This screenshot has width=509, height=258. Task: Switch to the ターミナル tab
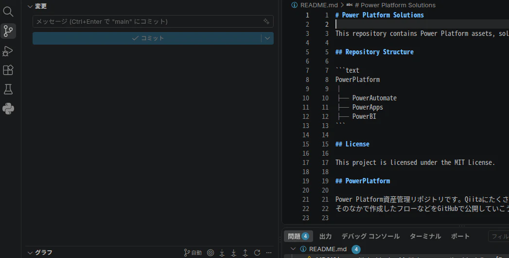point(425,236)
